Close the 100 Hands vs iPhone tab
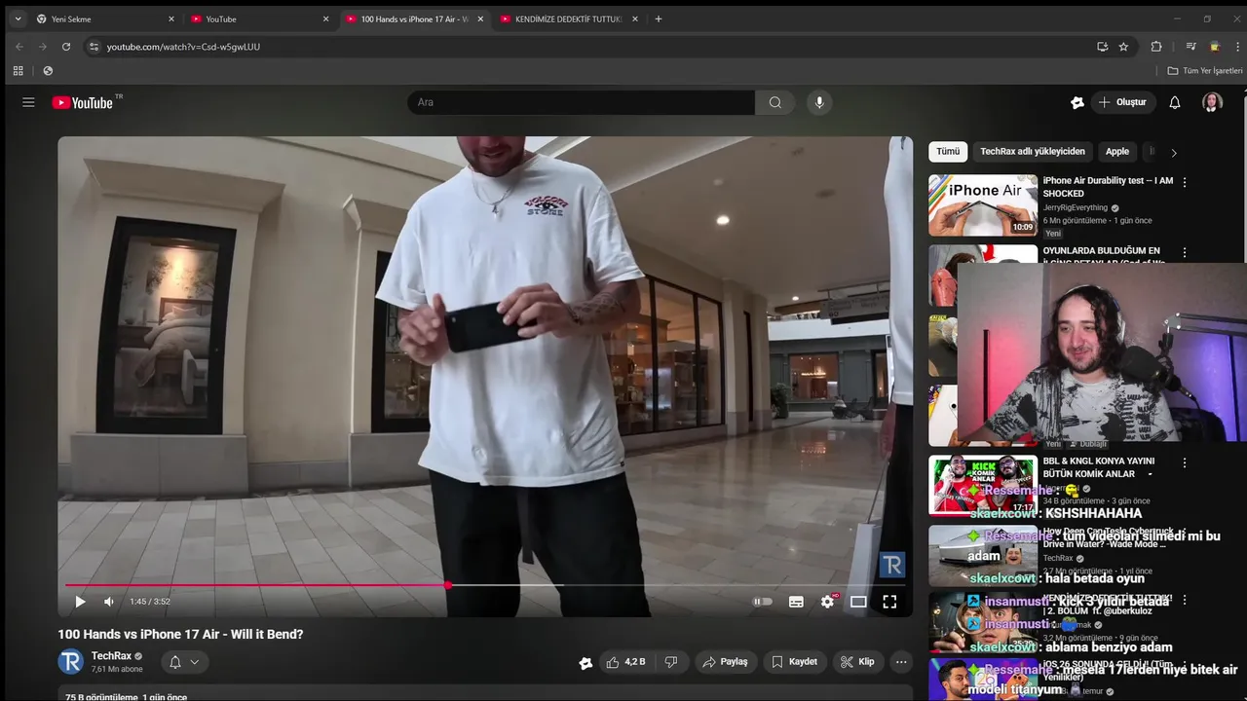1247x701 pixels. click(x=480, y=18)
